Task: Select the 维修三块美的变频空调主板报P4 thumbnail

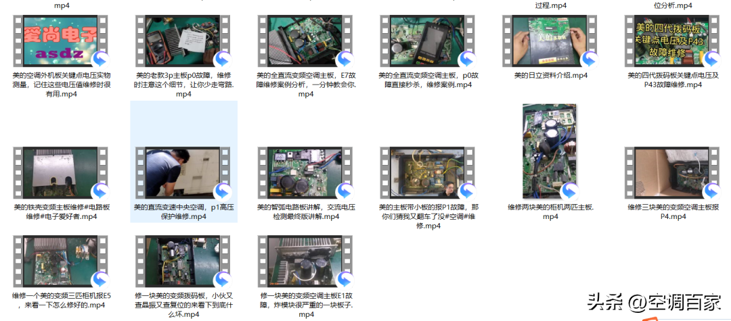Action: point(672,172)
